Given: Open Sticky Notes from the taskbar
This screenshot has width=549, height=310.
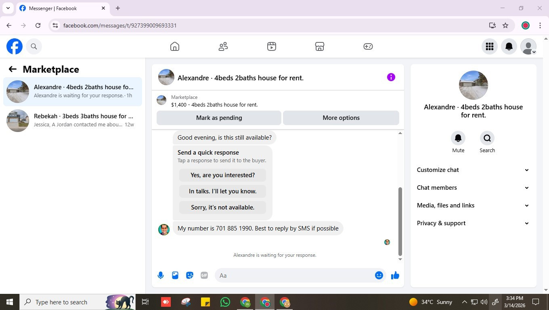Looking at the screenshot, I should click(205, 302).
